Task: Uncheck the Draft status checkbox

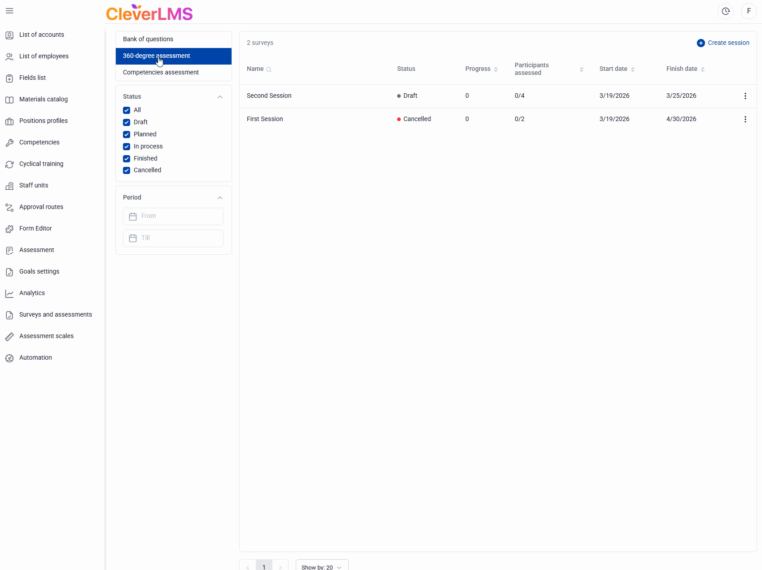Action: [x=127, y=122]
